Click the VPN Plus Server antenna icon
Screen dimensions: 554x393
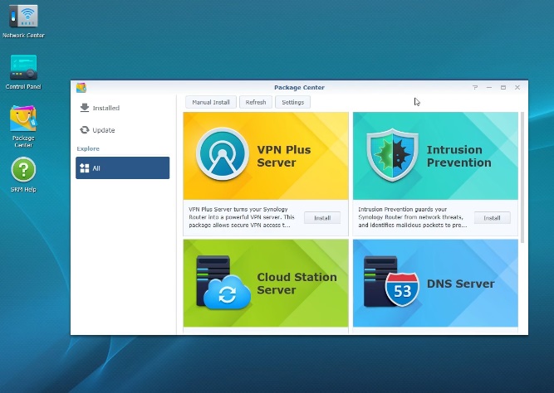pyautogui.click(x=223, y=154)
